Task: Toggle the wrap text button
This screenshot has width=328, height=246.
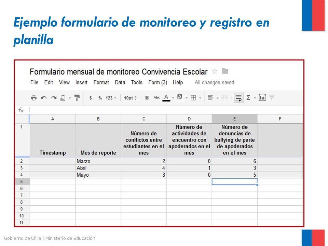Action: (x=239, y=98)
